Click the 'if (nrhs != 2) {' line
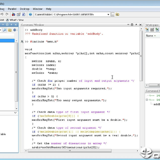This screenshot has height=160, width=160. (x=46, y=84)
